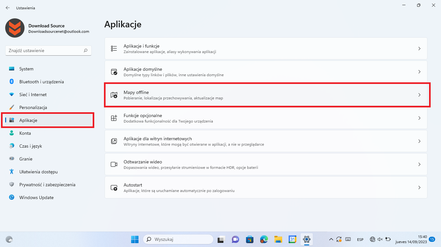This screenshot has width=441, height=247.
Task: Open the touch keyboard tray icon
Action: [348, 239]
